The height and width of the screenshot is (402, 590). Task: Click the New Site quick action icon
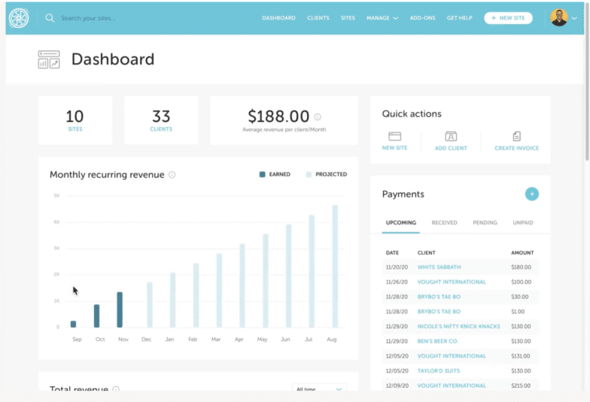pyautogui.click(x=394, y=136)
